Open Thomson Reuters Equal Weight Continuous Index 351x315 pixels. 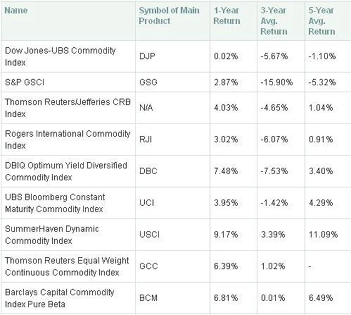(61, 266)
